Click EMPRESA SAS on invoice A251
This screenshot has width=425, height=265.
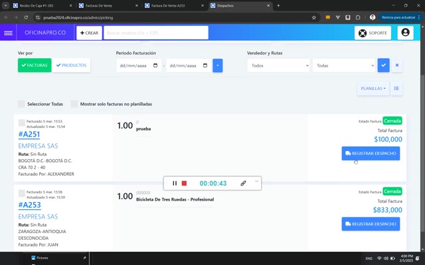pos(38,146)
